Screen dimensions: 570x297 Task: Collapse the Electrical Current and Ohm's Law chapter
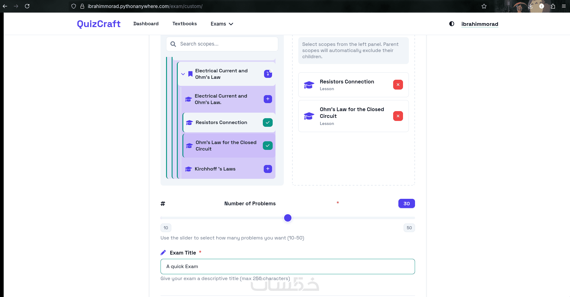pos(183,74)
